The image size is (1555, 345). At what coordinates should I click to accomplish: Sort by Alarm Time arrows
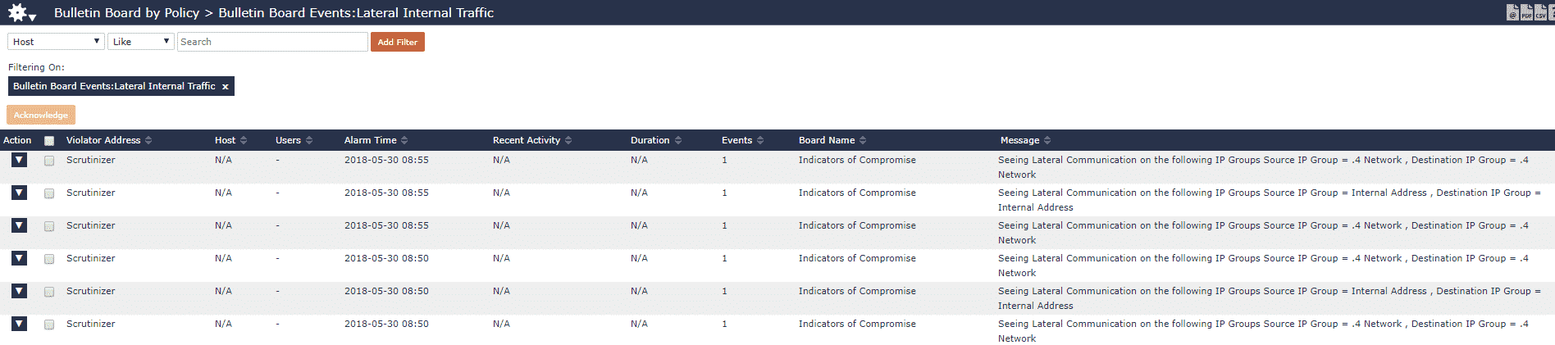tap(404, 140)
